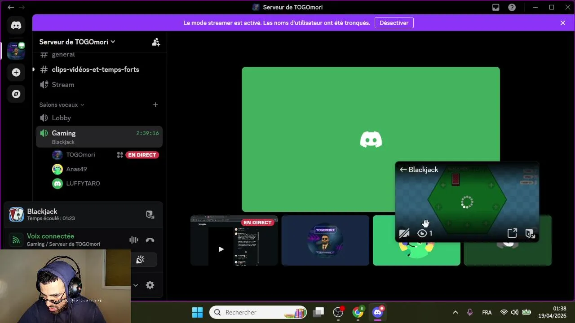Open the Blackjack activity card icon
The height and width of the screenshot is (323, 575).
tap(17, 214)
